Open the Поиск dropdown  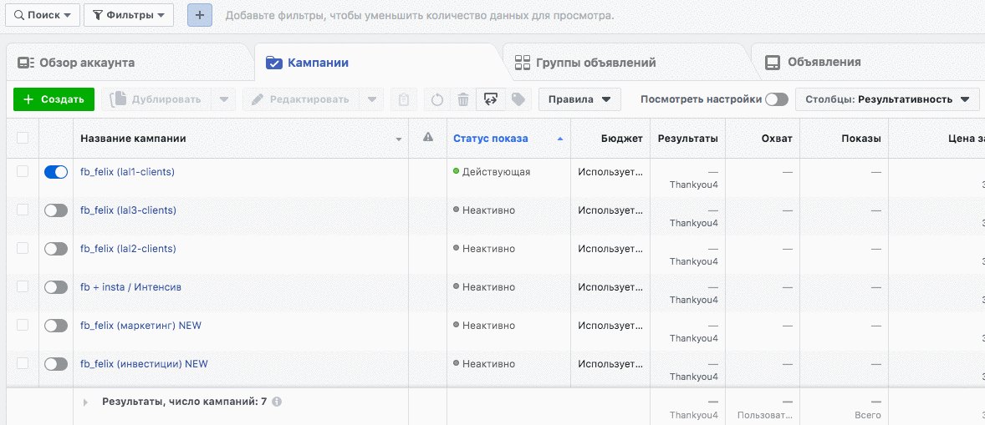tap(43, 15)
